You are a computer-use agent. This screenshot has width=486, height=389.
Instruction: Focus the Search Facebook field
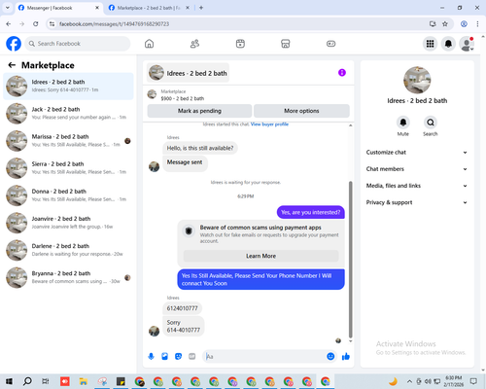point(78,44)
